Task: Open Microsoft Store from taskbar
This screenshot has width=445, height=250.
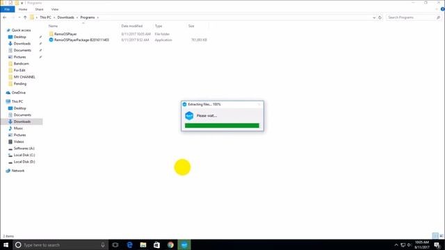Action: 156,245
